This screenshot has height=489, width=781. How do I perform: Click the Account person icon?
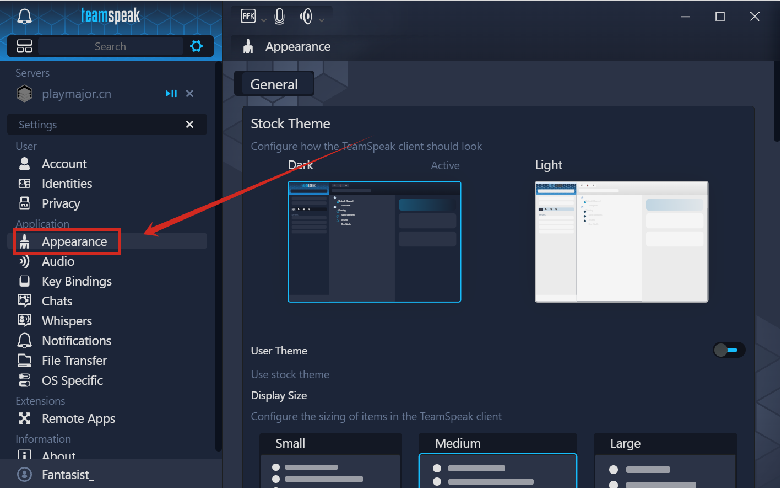(24, 164)
